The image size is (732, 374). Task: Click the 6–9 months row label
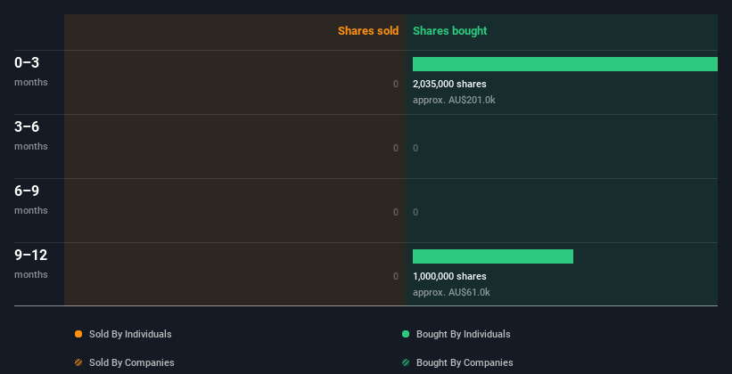(x=31, y=199)
